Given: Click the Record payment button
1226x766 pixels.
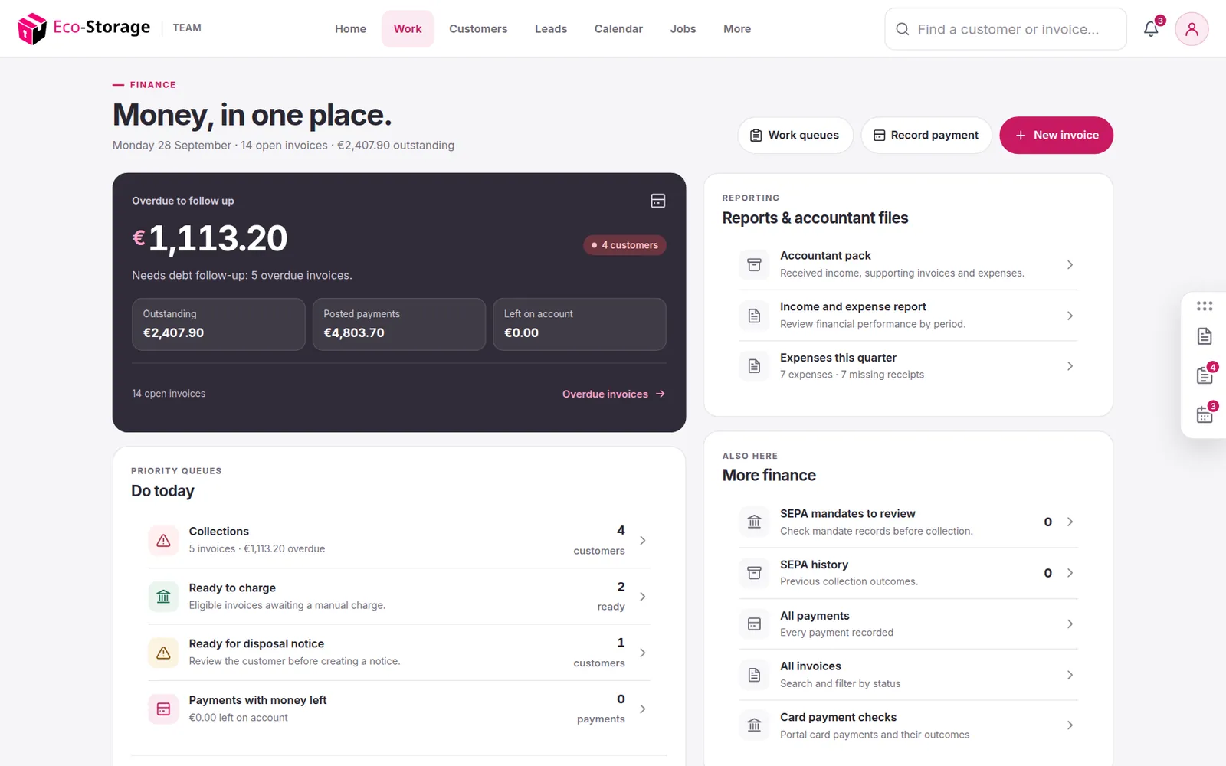Looking at the screenshot, I should tap(926, 135).
